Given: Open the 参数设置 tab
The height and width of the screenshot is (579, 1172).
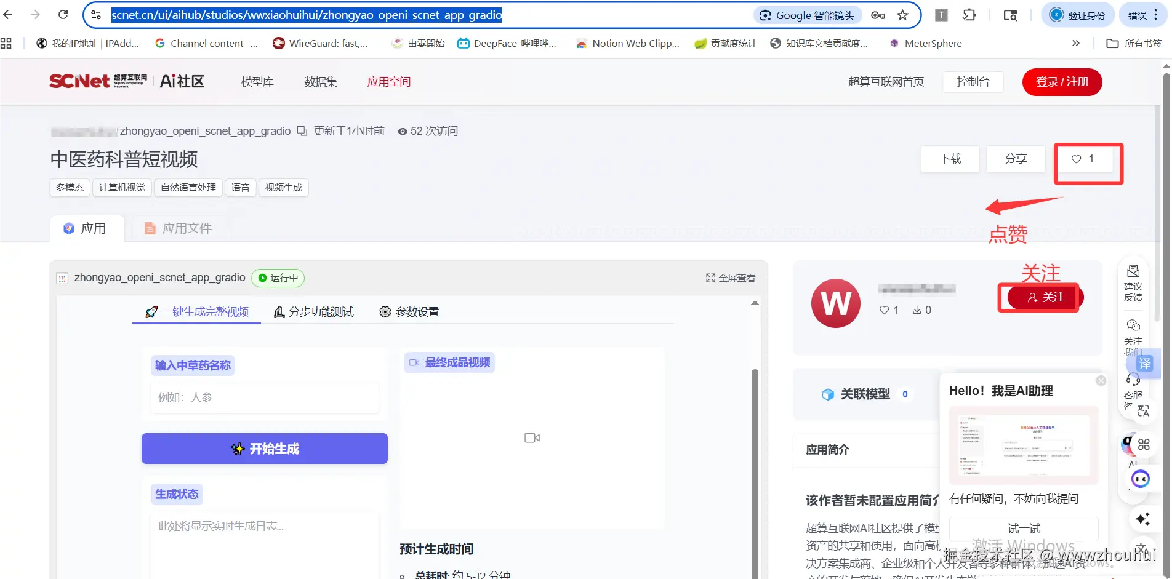Looking at the screenshot, I should click(x=409, y=312).
